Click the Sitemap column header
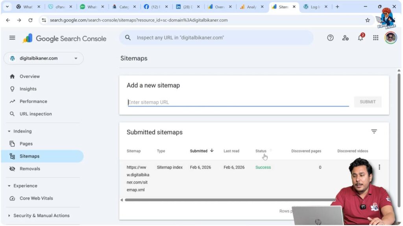Image resolution: width=403 pixels, height=226 pixels. click(134, 151)
